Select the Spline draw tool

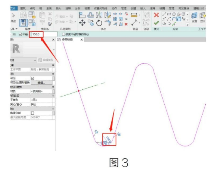[x=184, y=19]
